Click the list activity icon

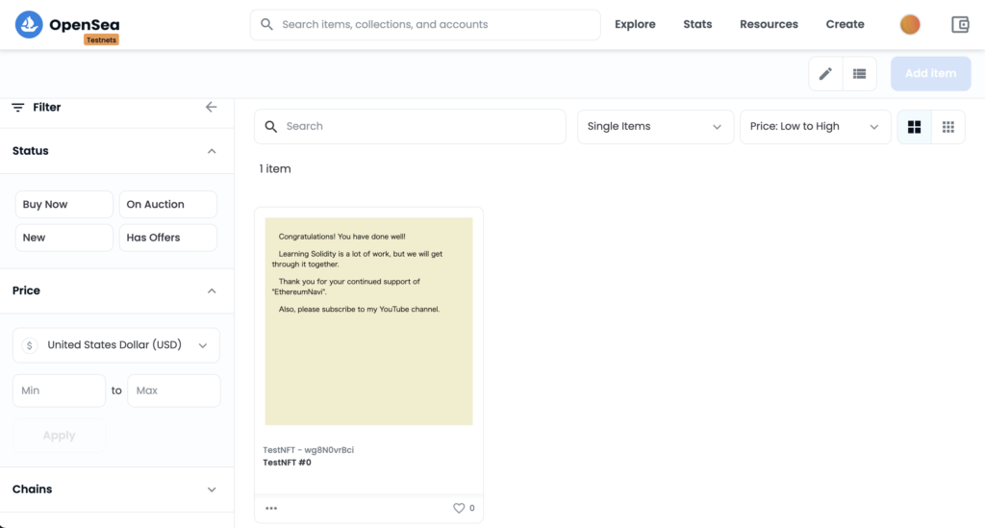(859, 73)
